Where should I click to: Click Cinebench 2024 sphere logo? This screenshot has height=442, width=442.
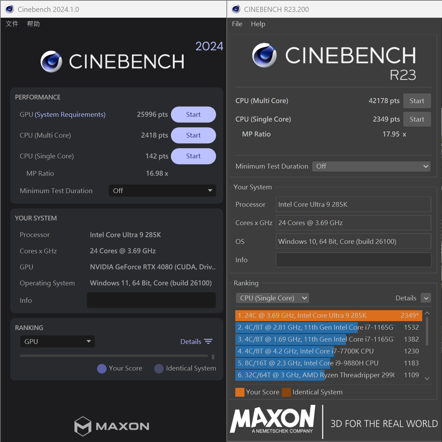(x=51, y=62)
